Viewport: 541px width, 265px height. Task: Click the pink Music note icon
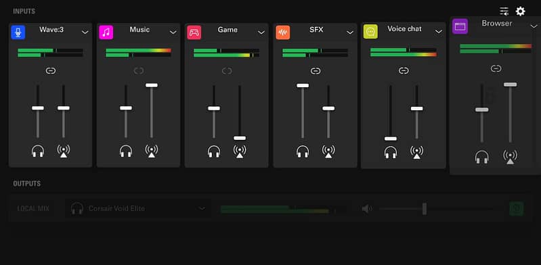pyautogui.click(x=106, y=32)
